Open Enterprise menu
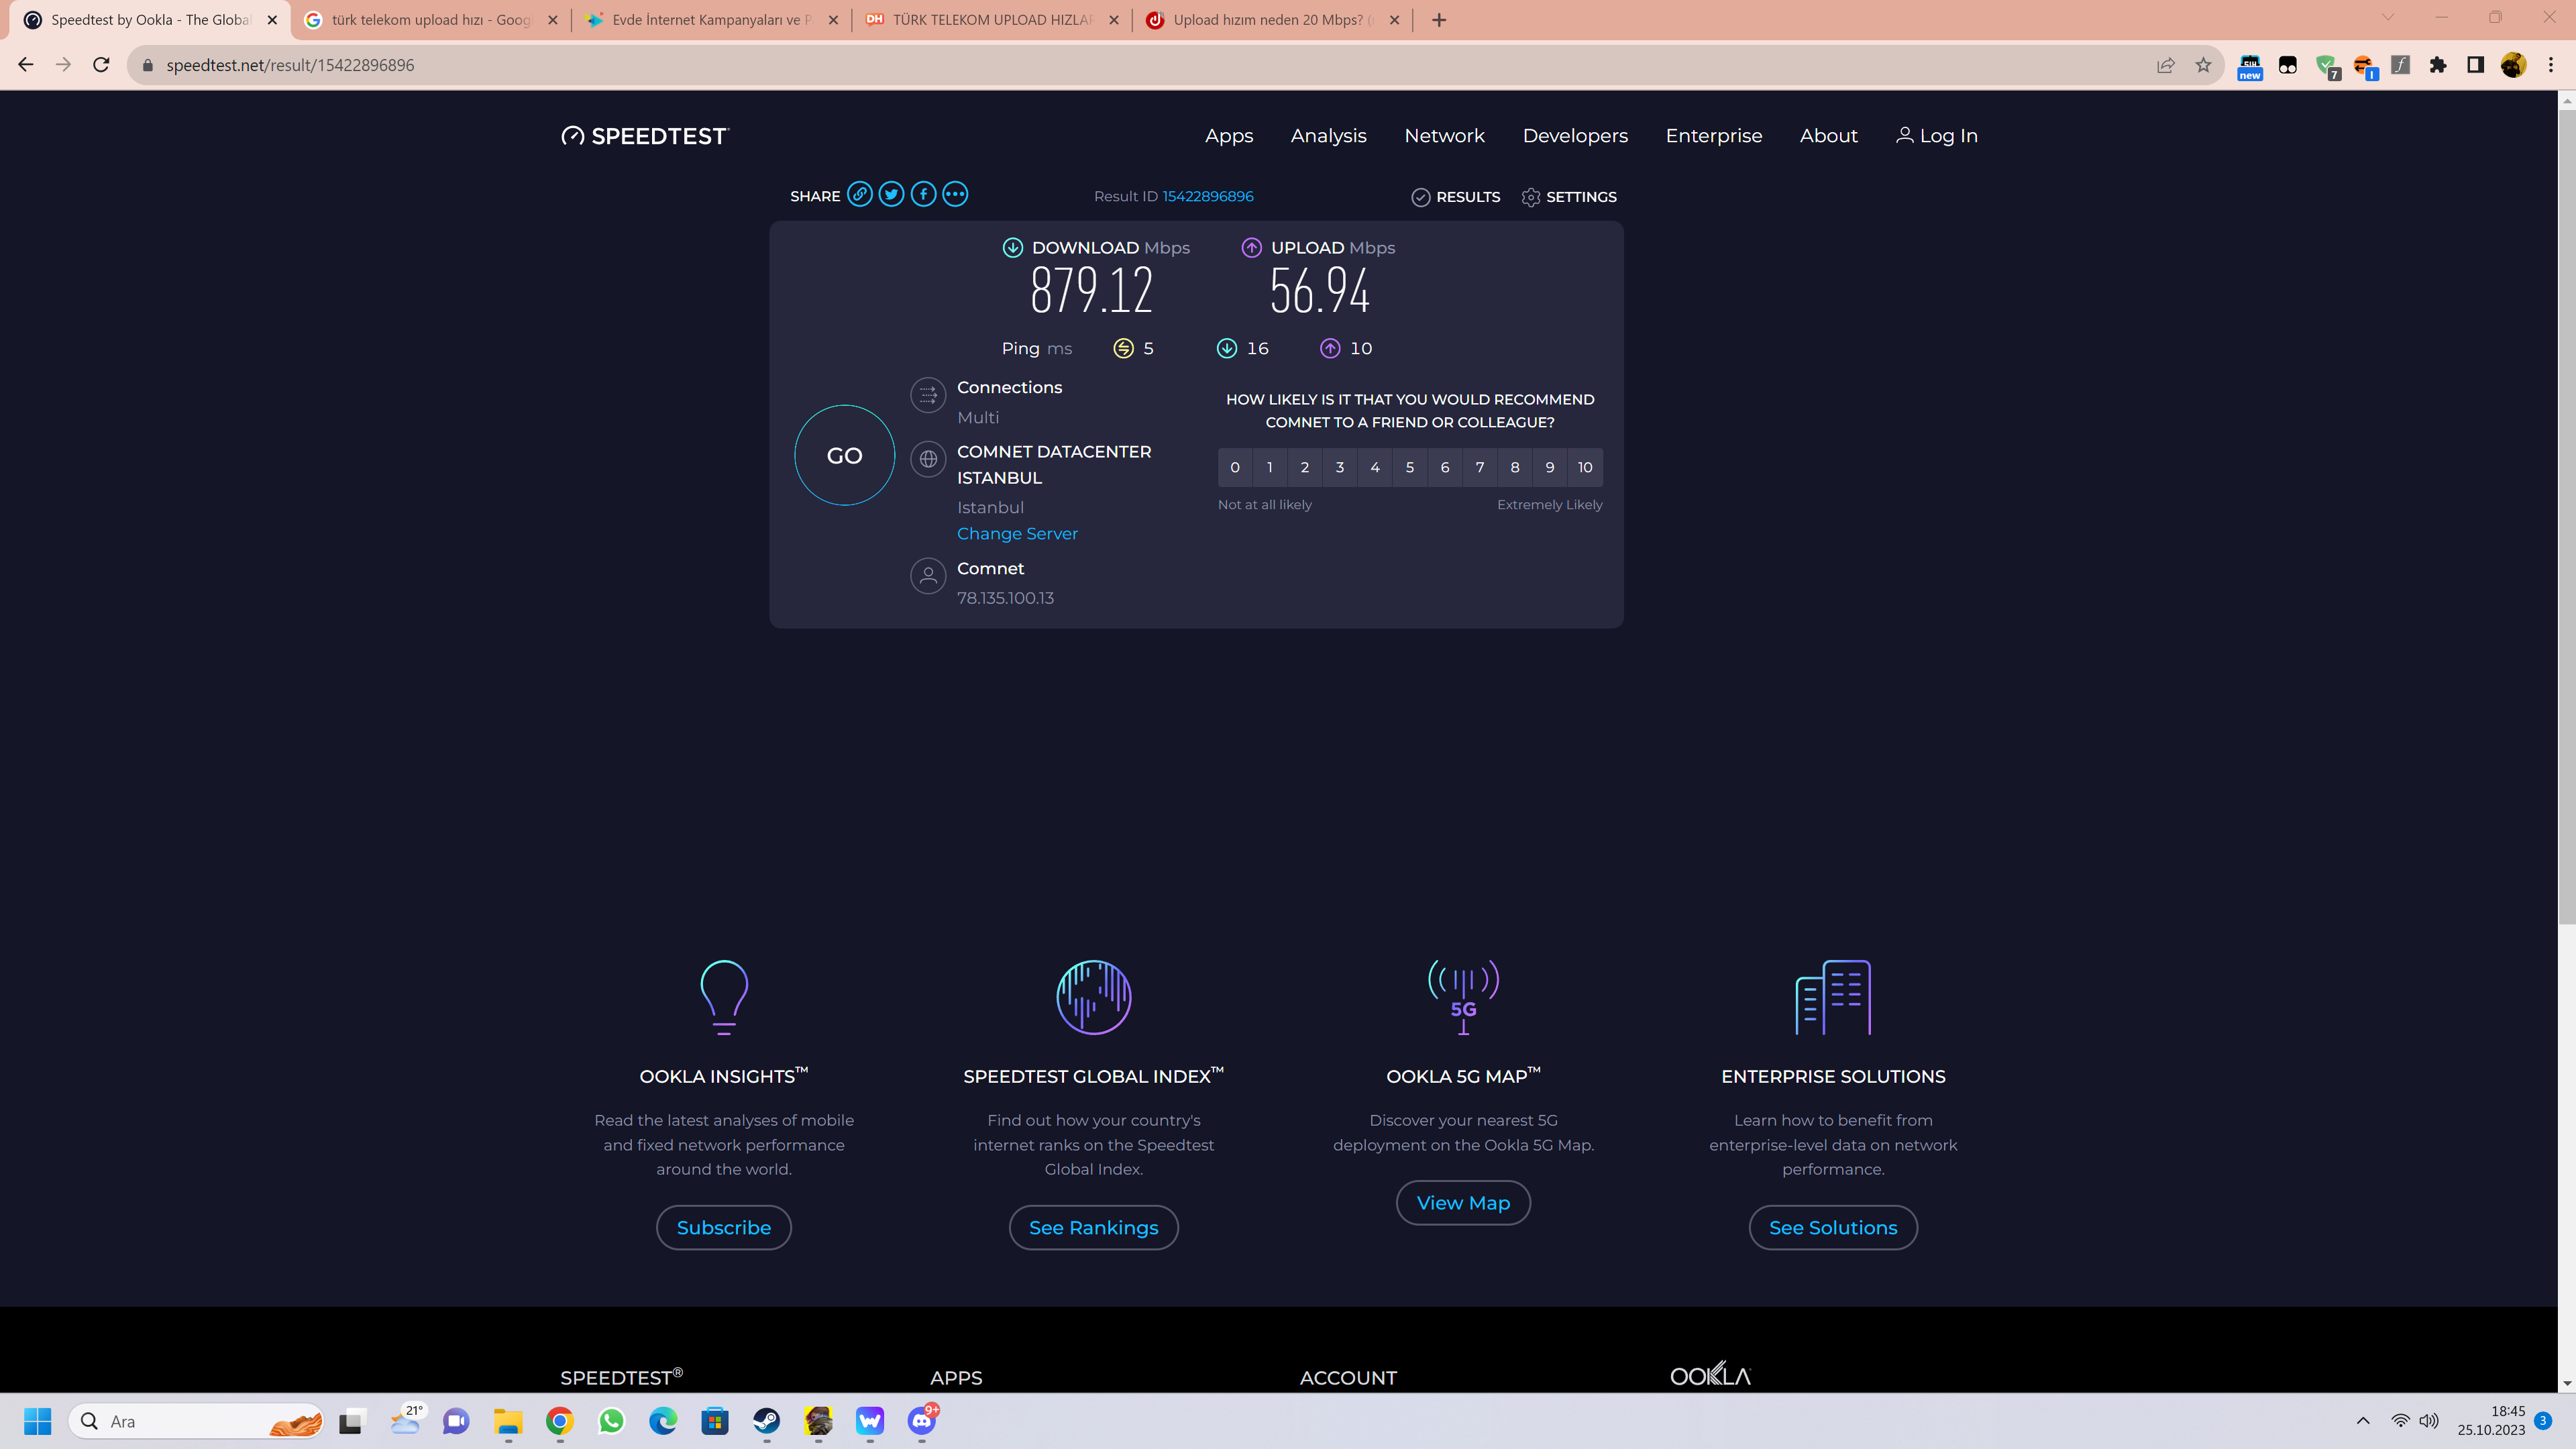This screenshot has height=1449, width=2576. 1714,136
